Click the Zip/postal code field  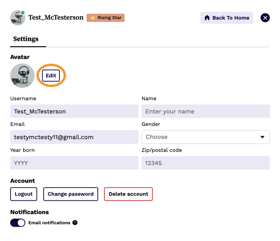pos(205,163)
